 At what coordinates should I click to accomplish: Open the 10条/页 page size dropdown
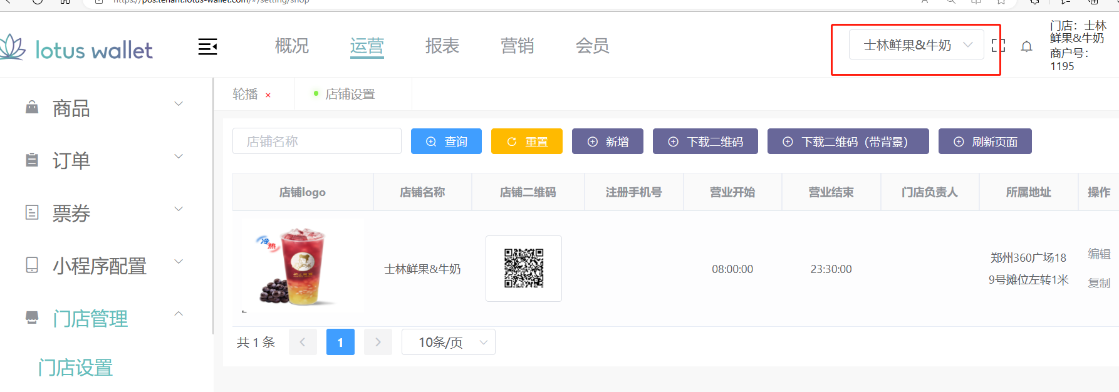[448, 342]
